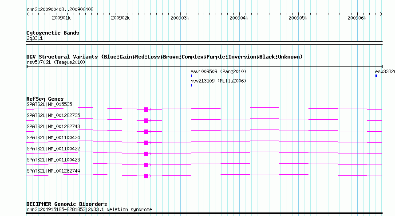Click the SPATS2L NM_001100424 exon block

pyautogui.click(x=146, y=143)
